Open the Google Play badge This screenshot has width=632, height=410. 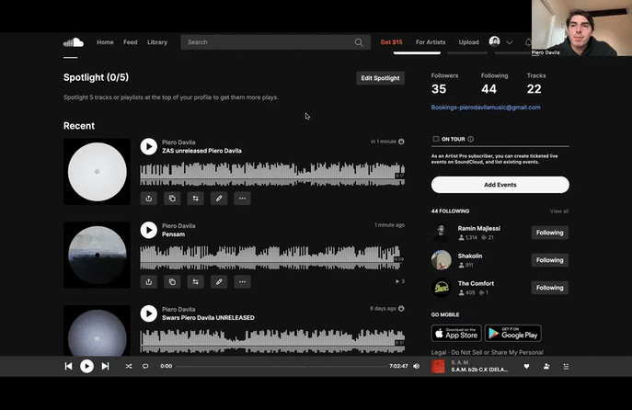click(513, 334)
